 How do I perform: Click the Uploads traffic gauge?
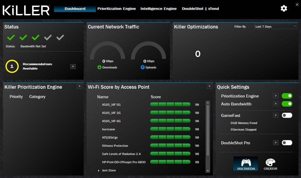coord(148,50)
